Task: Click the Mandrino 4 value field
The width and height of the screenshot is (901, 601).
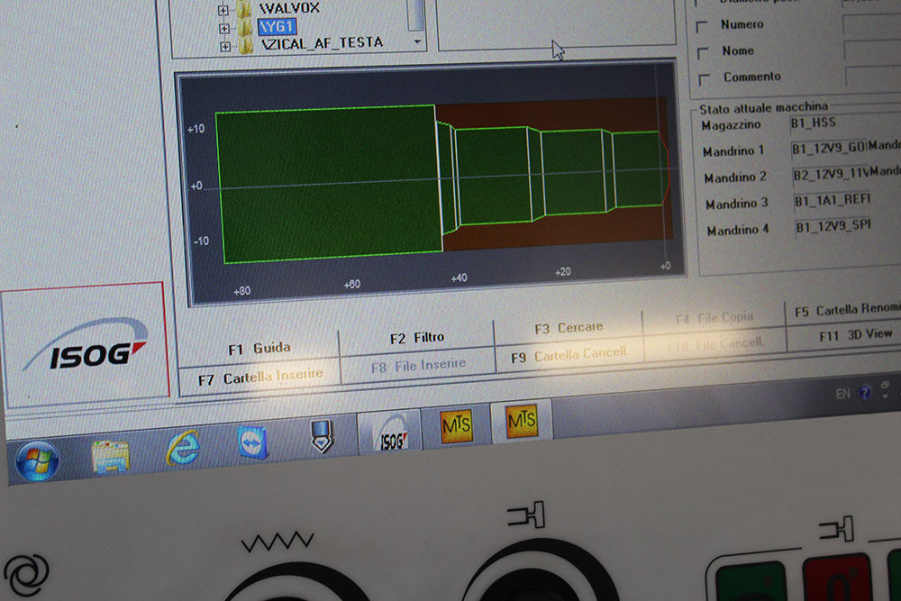Action: pyautogui.click(x=833, y=227)
